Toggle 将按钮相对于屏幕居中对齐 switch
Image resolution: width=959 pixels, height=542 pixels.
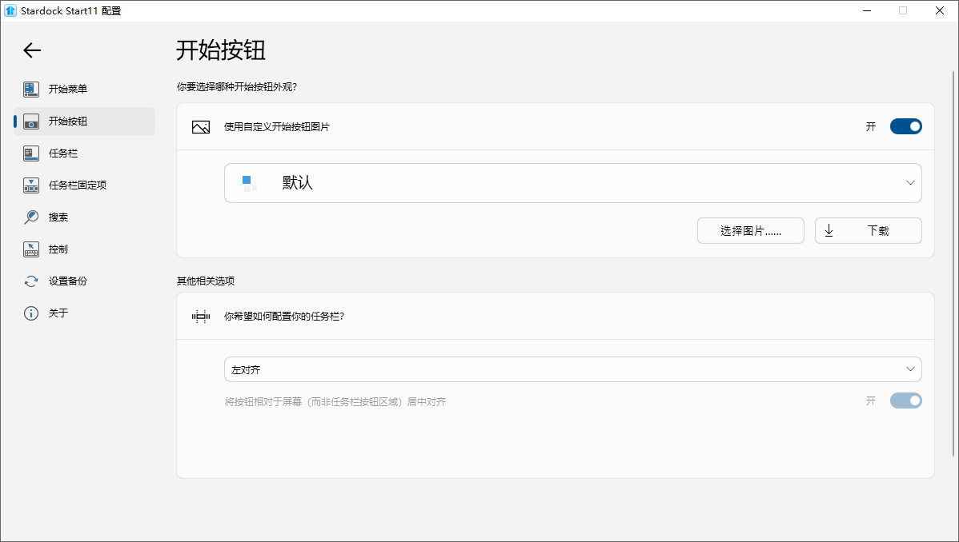905,401
